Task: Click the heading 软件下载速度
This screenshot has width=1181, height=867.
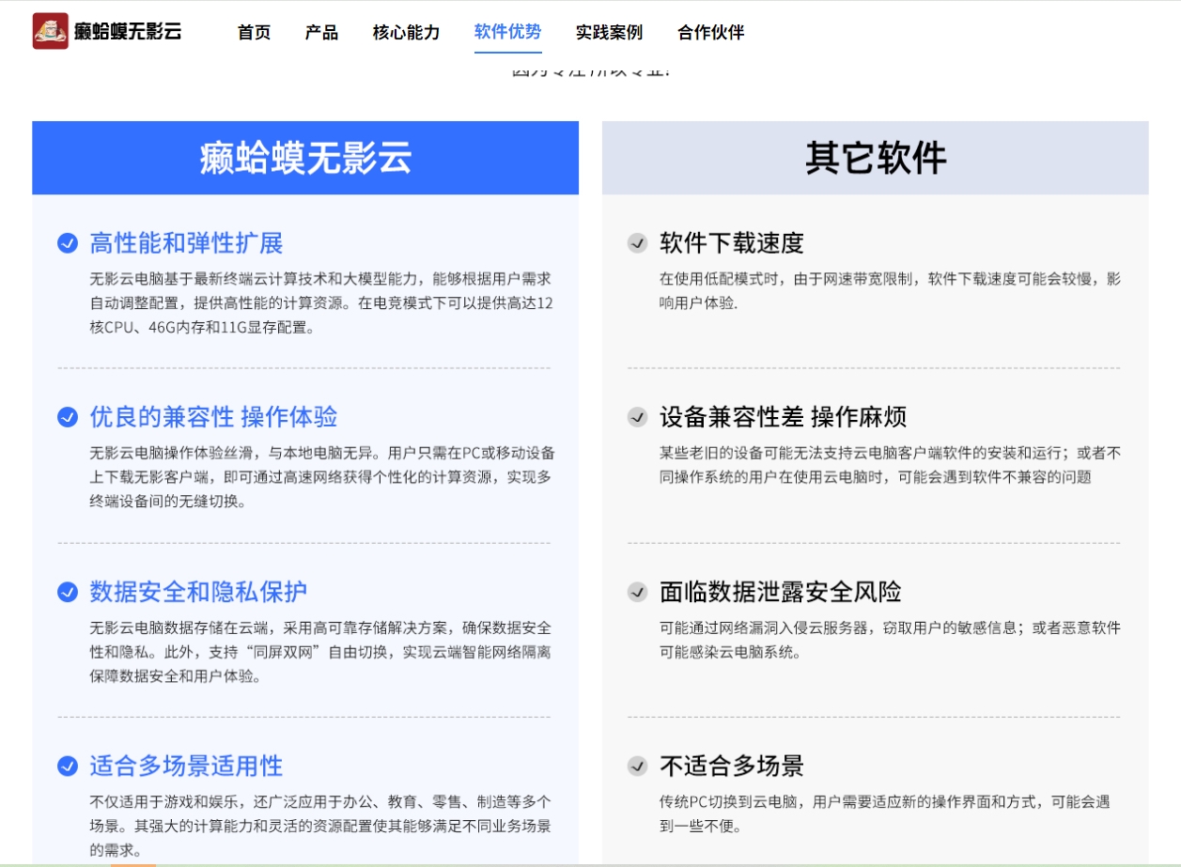Action: [x=732, y=243]
